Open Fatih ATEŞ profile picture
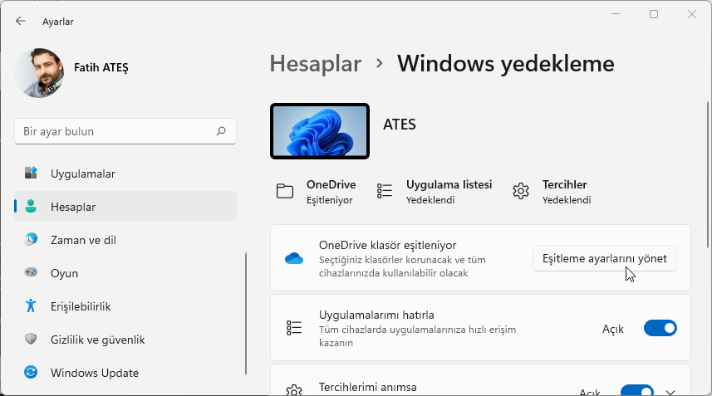Screen dimensions: 712x396 (x=40, y=73)
